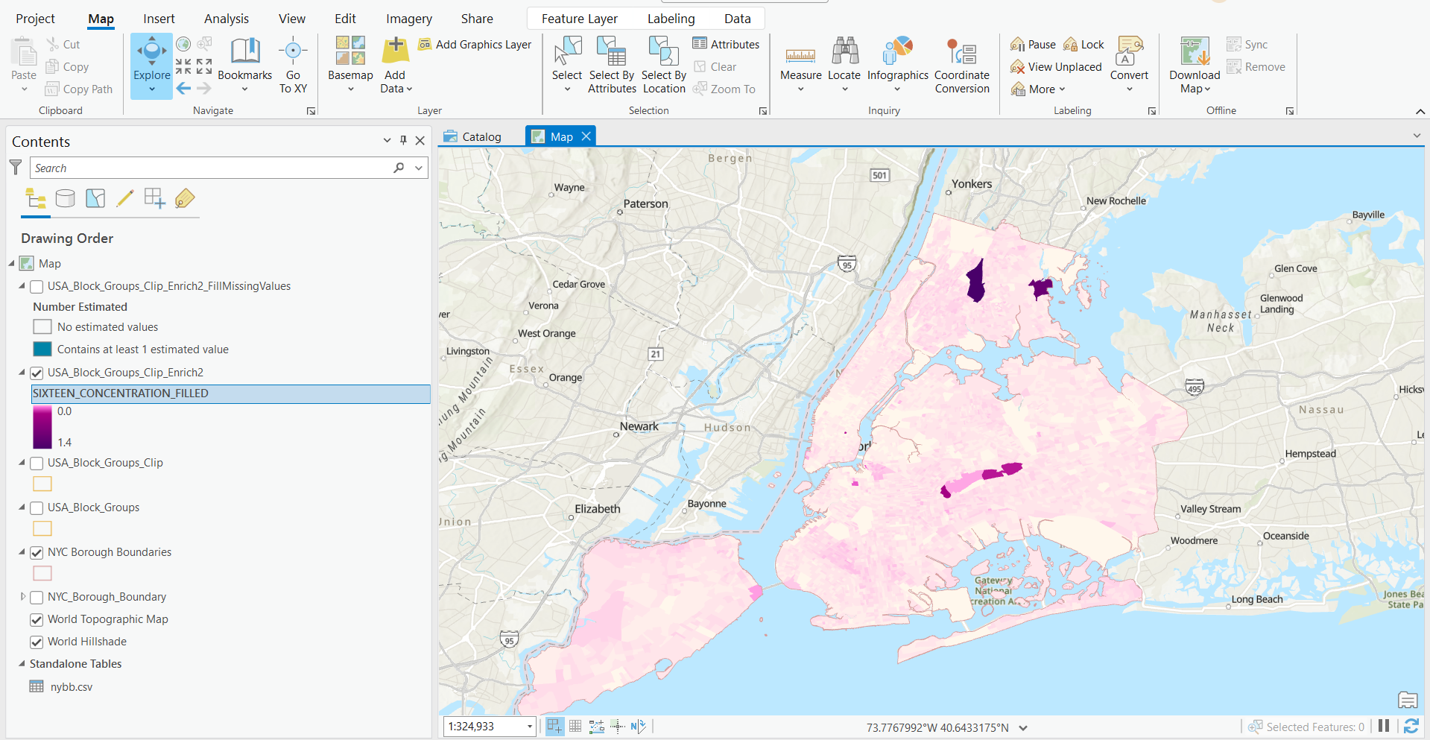Switch to List By Editing view
The height and width of the screenshot is (740, 1430).
coord(125,198)
